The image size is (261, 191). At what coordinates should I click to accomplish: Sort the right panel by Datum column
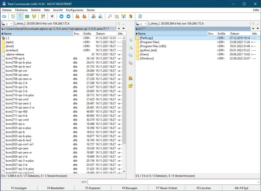(240, 33)
